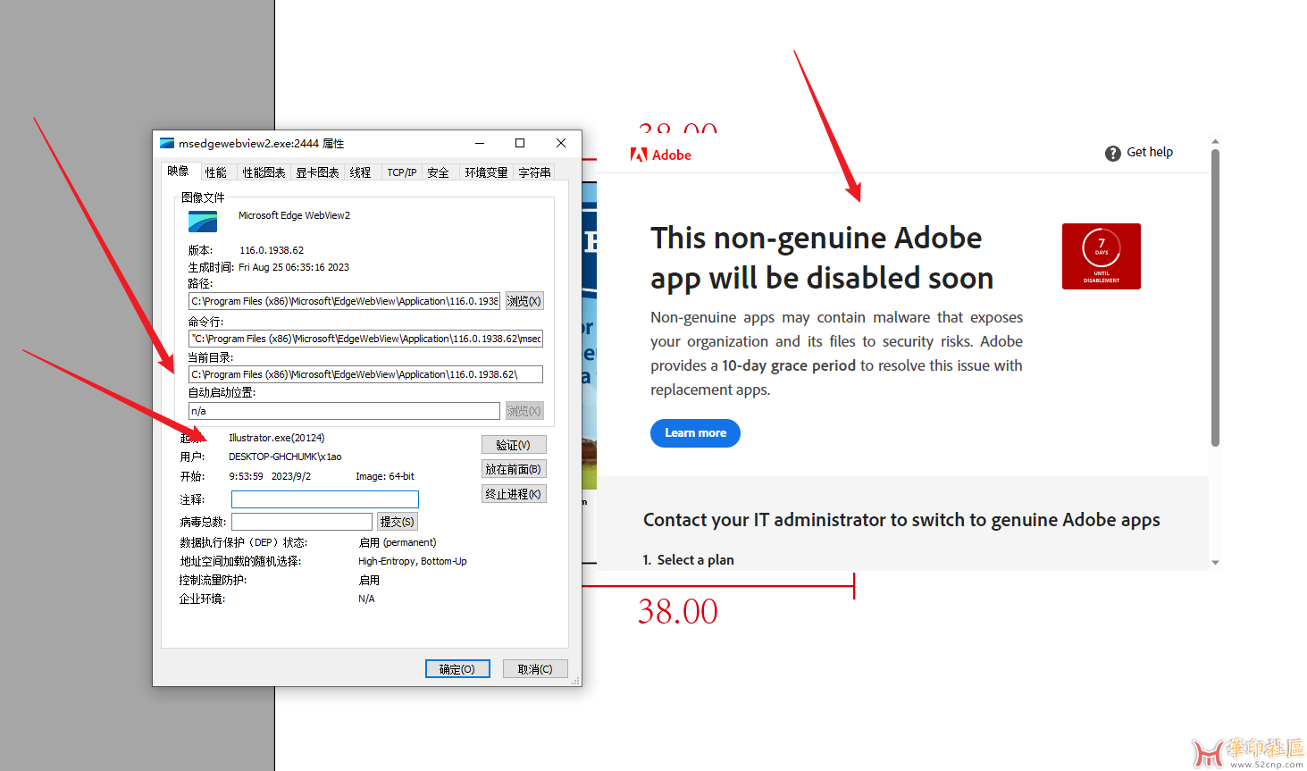Open the TCP/IP tab
This screenshot has height=771, width=1307.
(x=401, y=172)
